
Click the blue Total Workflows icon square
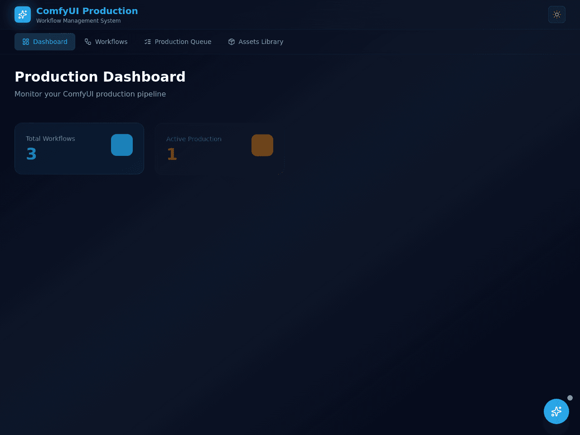click(x=122, y=145)
